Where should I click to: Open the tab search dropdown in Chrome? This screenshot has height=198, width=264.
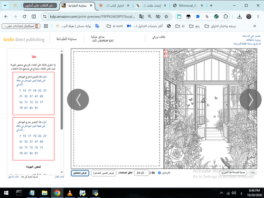click(5, 5)
